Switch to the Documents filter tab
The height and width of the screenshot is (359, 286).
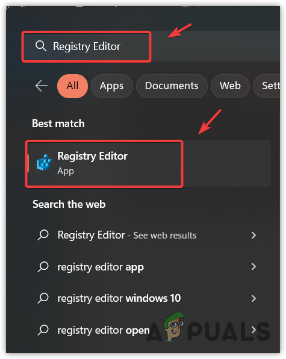pyautogui.click(x=172, y=86)
